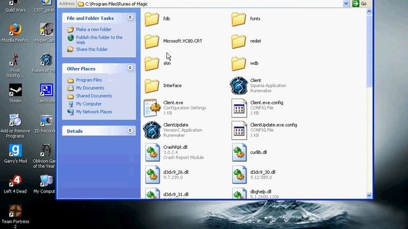Open the fdb folder
This screenshot has width=408, height=229.
point(157,18)
